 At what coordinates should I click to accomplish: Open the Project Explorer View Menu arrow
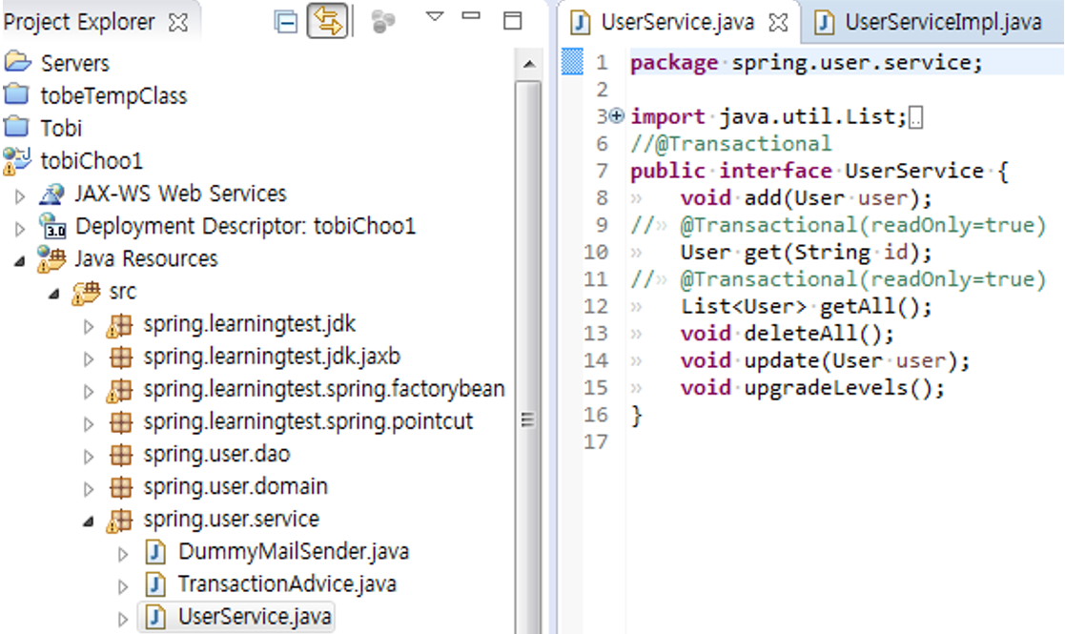(435, 16)
